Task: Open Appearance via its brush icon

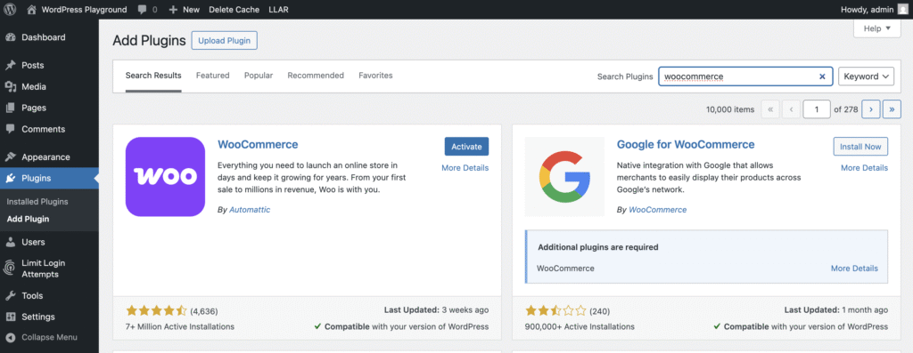Action: pos(11,156)
